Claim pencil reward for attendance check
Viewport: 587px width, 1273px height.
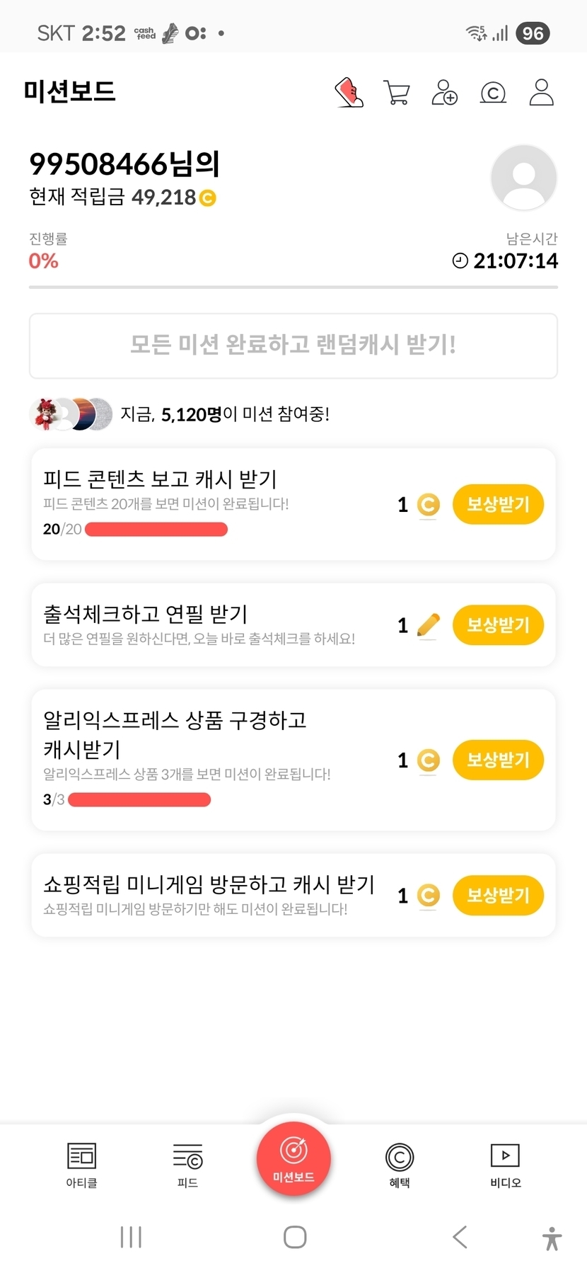click(498, 625)
